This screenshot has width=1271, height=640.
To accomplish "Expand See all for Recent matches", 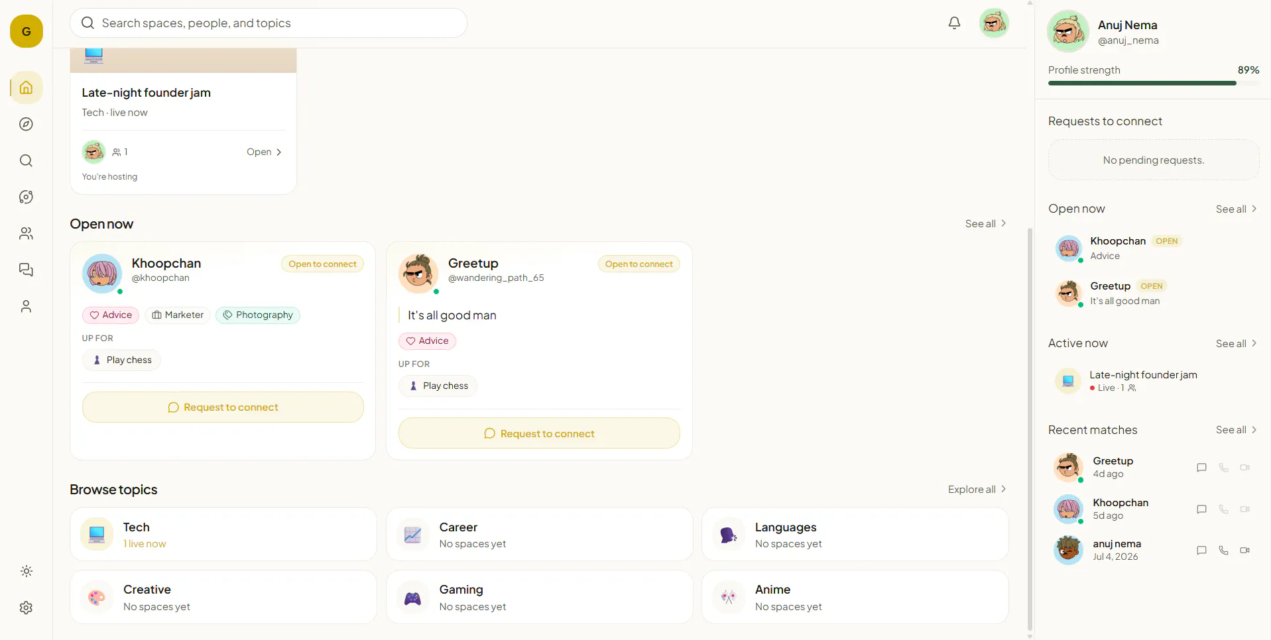I will coord(1237,430).
